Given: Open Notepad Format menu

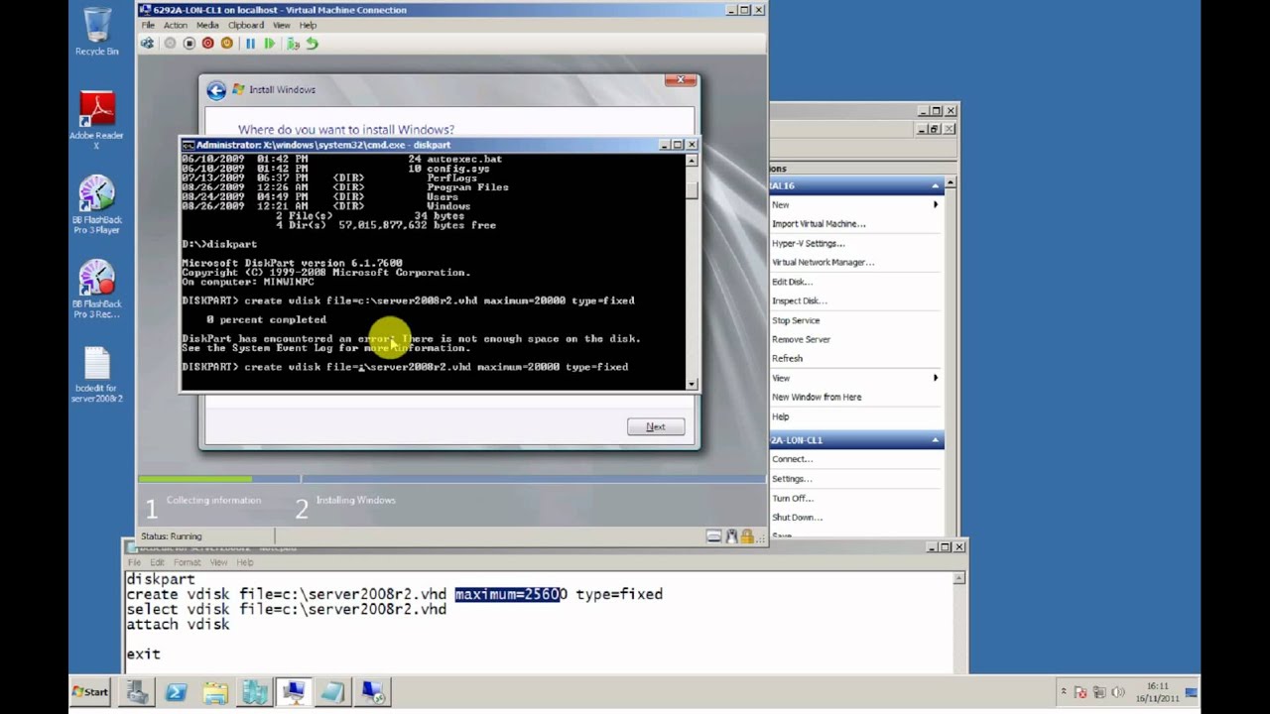Looking at the screenshot, I should pyautogui.click(x=187, y=562).
